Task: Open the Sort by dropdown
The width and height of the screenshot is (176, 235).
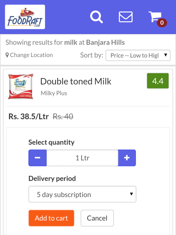Action: pos(138,55)
